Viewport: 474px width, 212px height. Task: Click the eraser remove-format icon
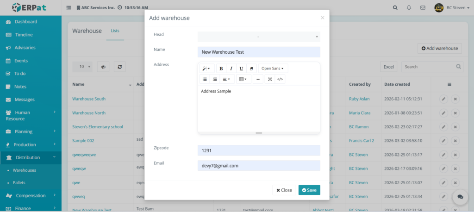click(251, 69)
